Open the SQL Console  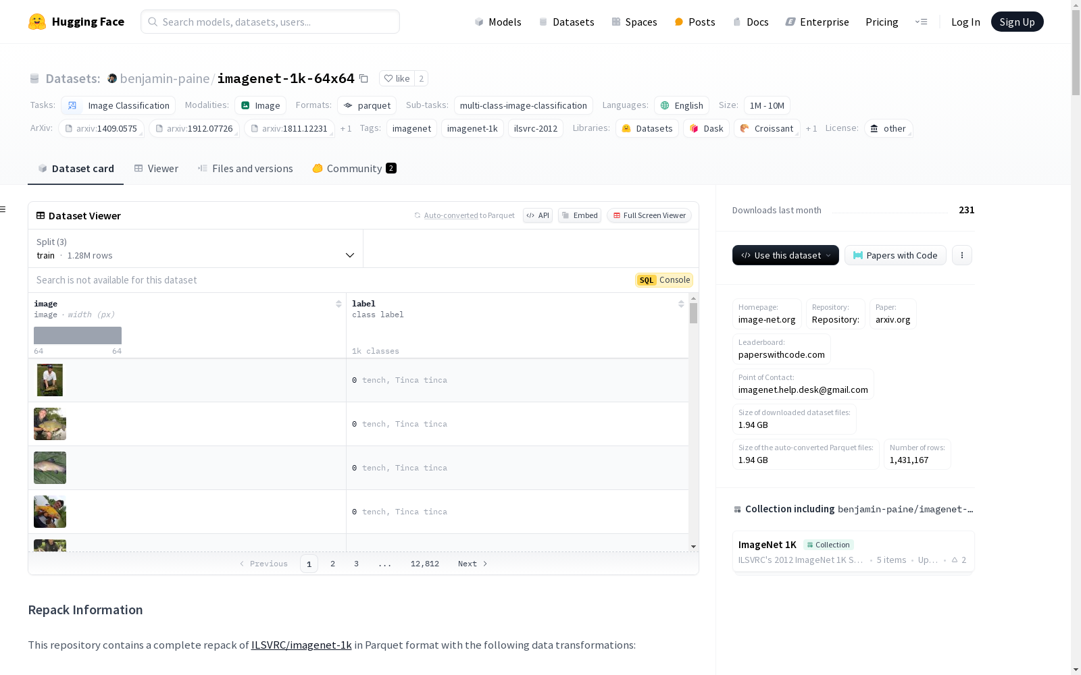click(664, 280)
